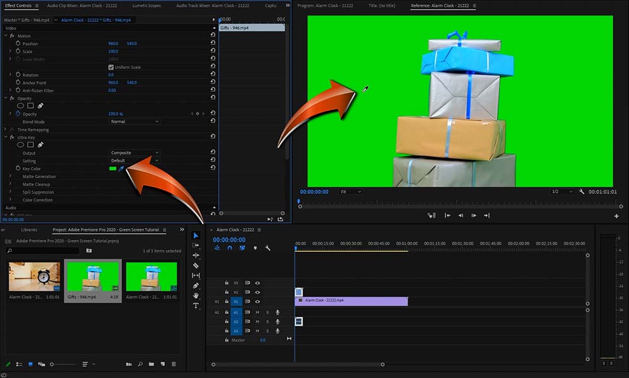Switch the Project panel to list view
This screenshot has height=378, width=629.
click(x=19, y=364)
